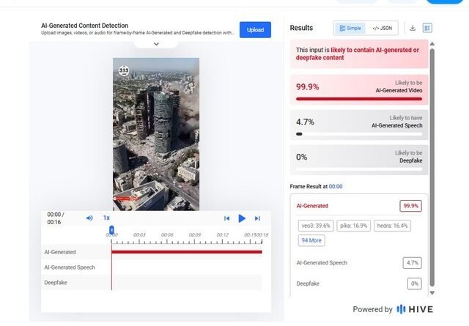Click the 99.9% AI-Generated Video card

359,89
